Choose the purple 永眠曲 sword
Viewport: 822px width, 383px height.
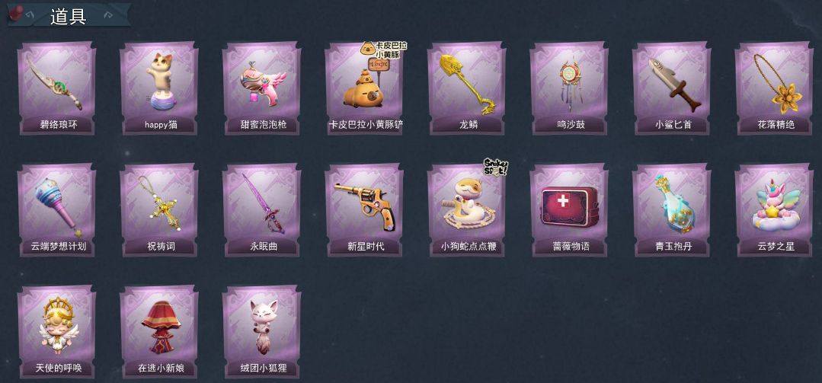click(x=261, y=210)
